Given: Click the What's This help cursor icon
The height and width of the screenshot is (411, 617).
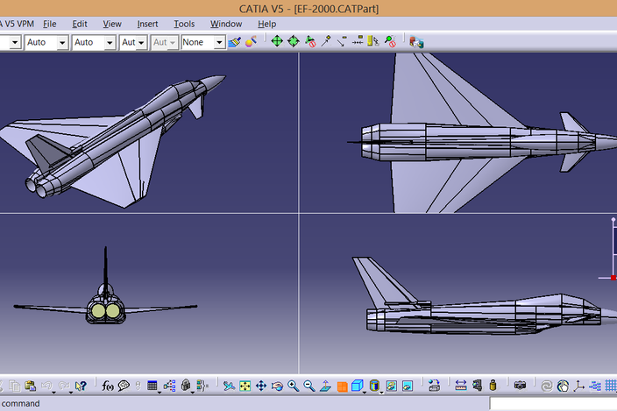Looking at the screenshot, I should click(x=81, y=386).
